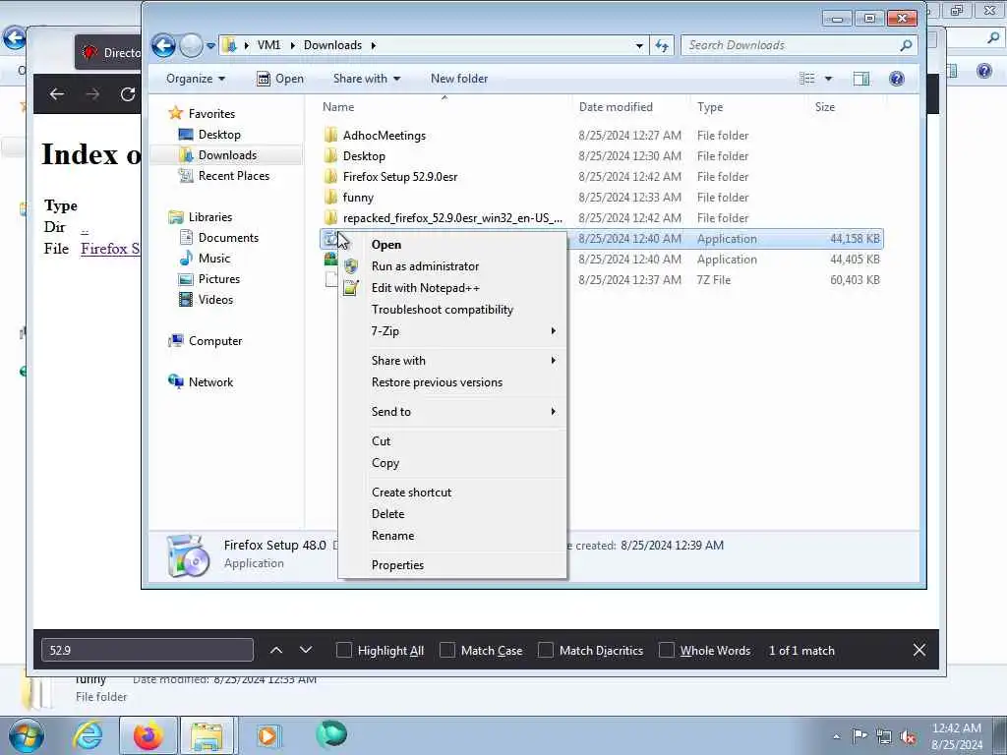Open the recent locations dropdown arrow

(210, 45)
